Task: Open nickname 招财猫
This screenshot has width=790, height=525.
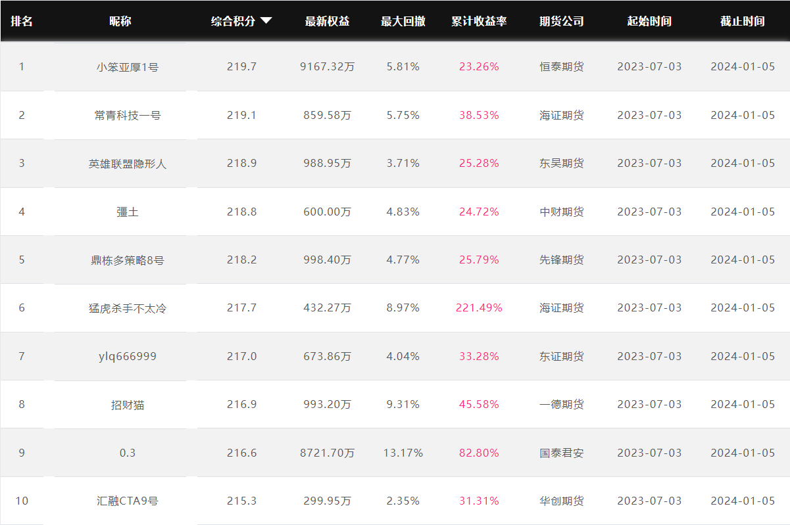Action: [128, 405]
